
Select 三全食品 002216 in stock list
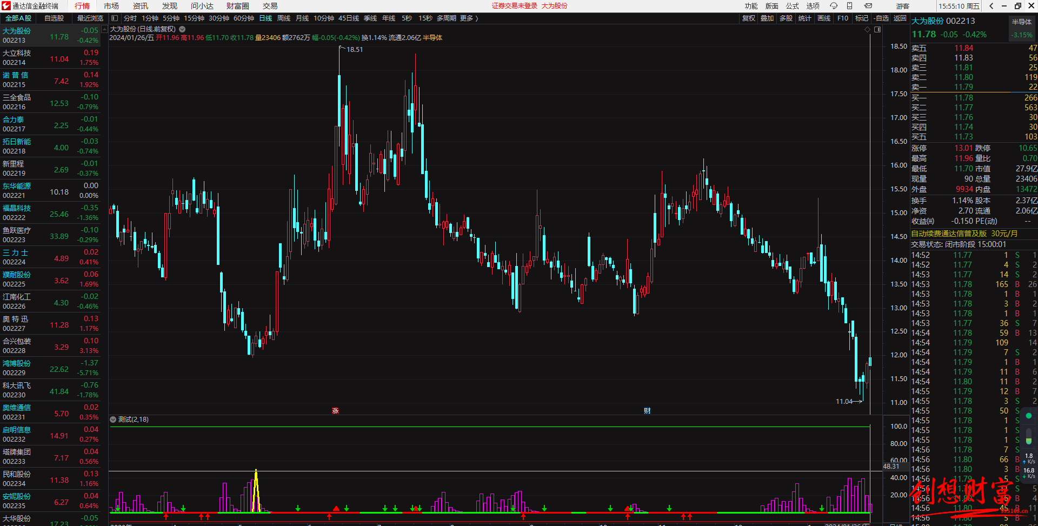[50, 102]
